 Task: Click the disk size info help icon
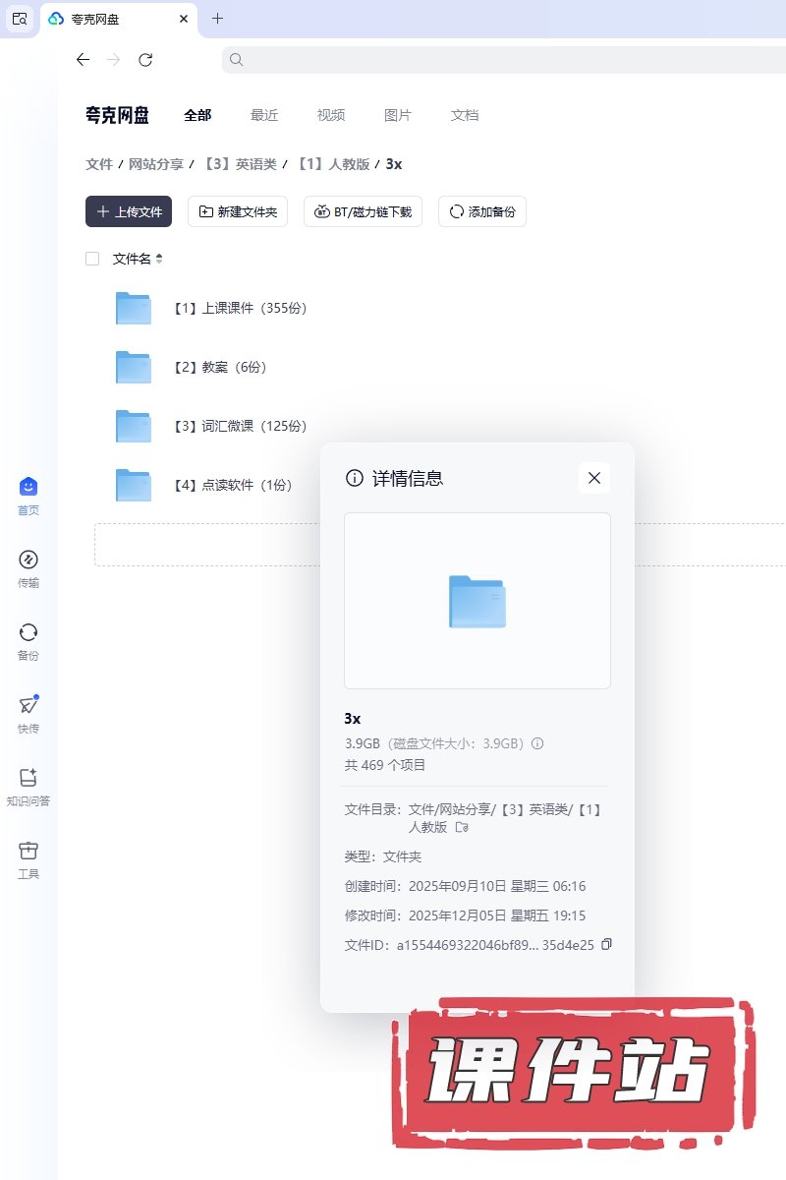(x=537, y=743)
